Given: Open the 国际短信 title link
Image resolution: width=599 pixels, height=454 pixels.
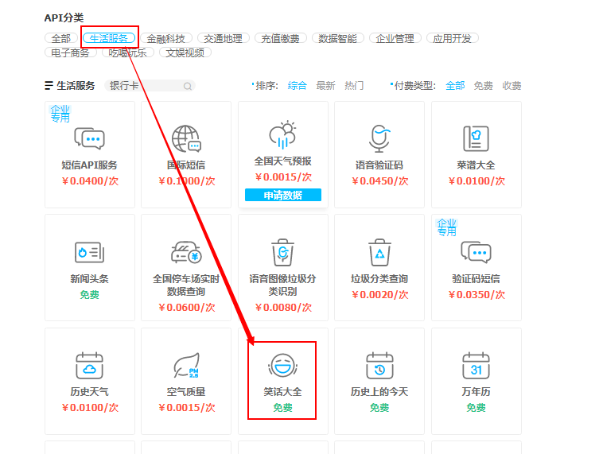Looking at the screenshot, I should click(x=186, y=165).
